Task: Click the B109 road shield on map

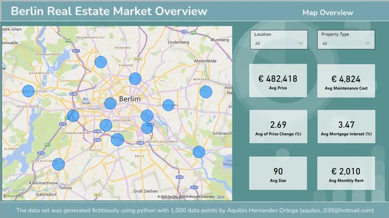Action: 138,59
